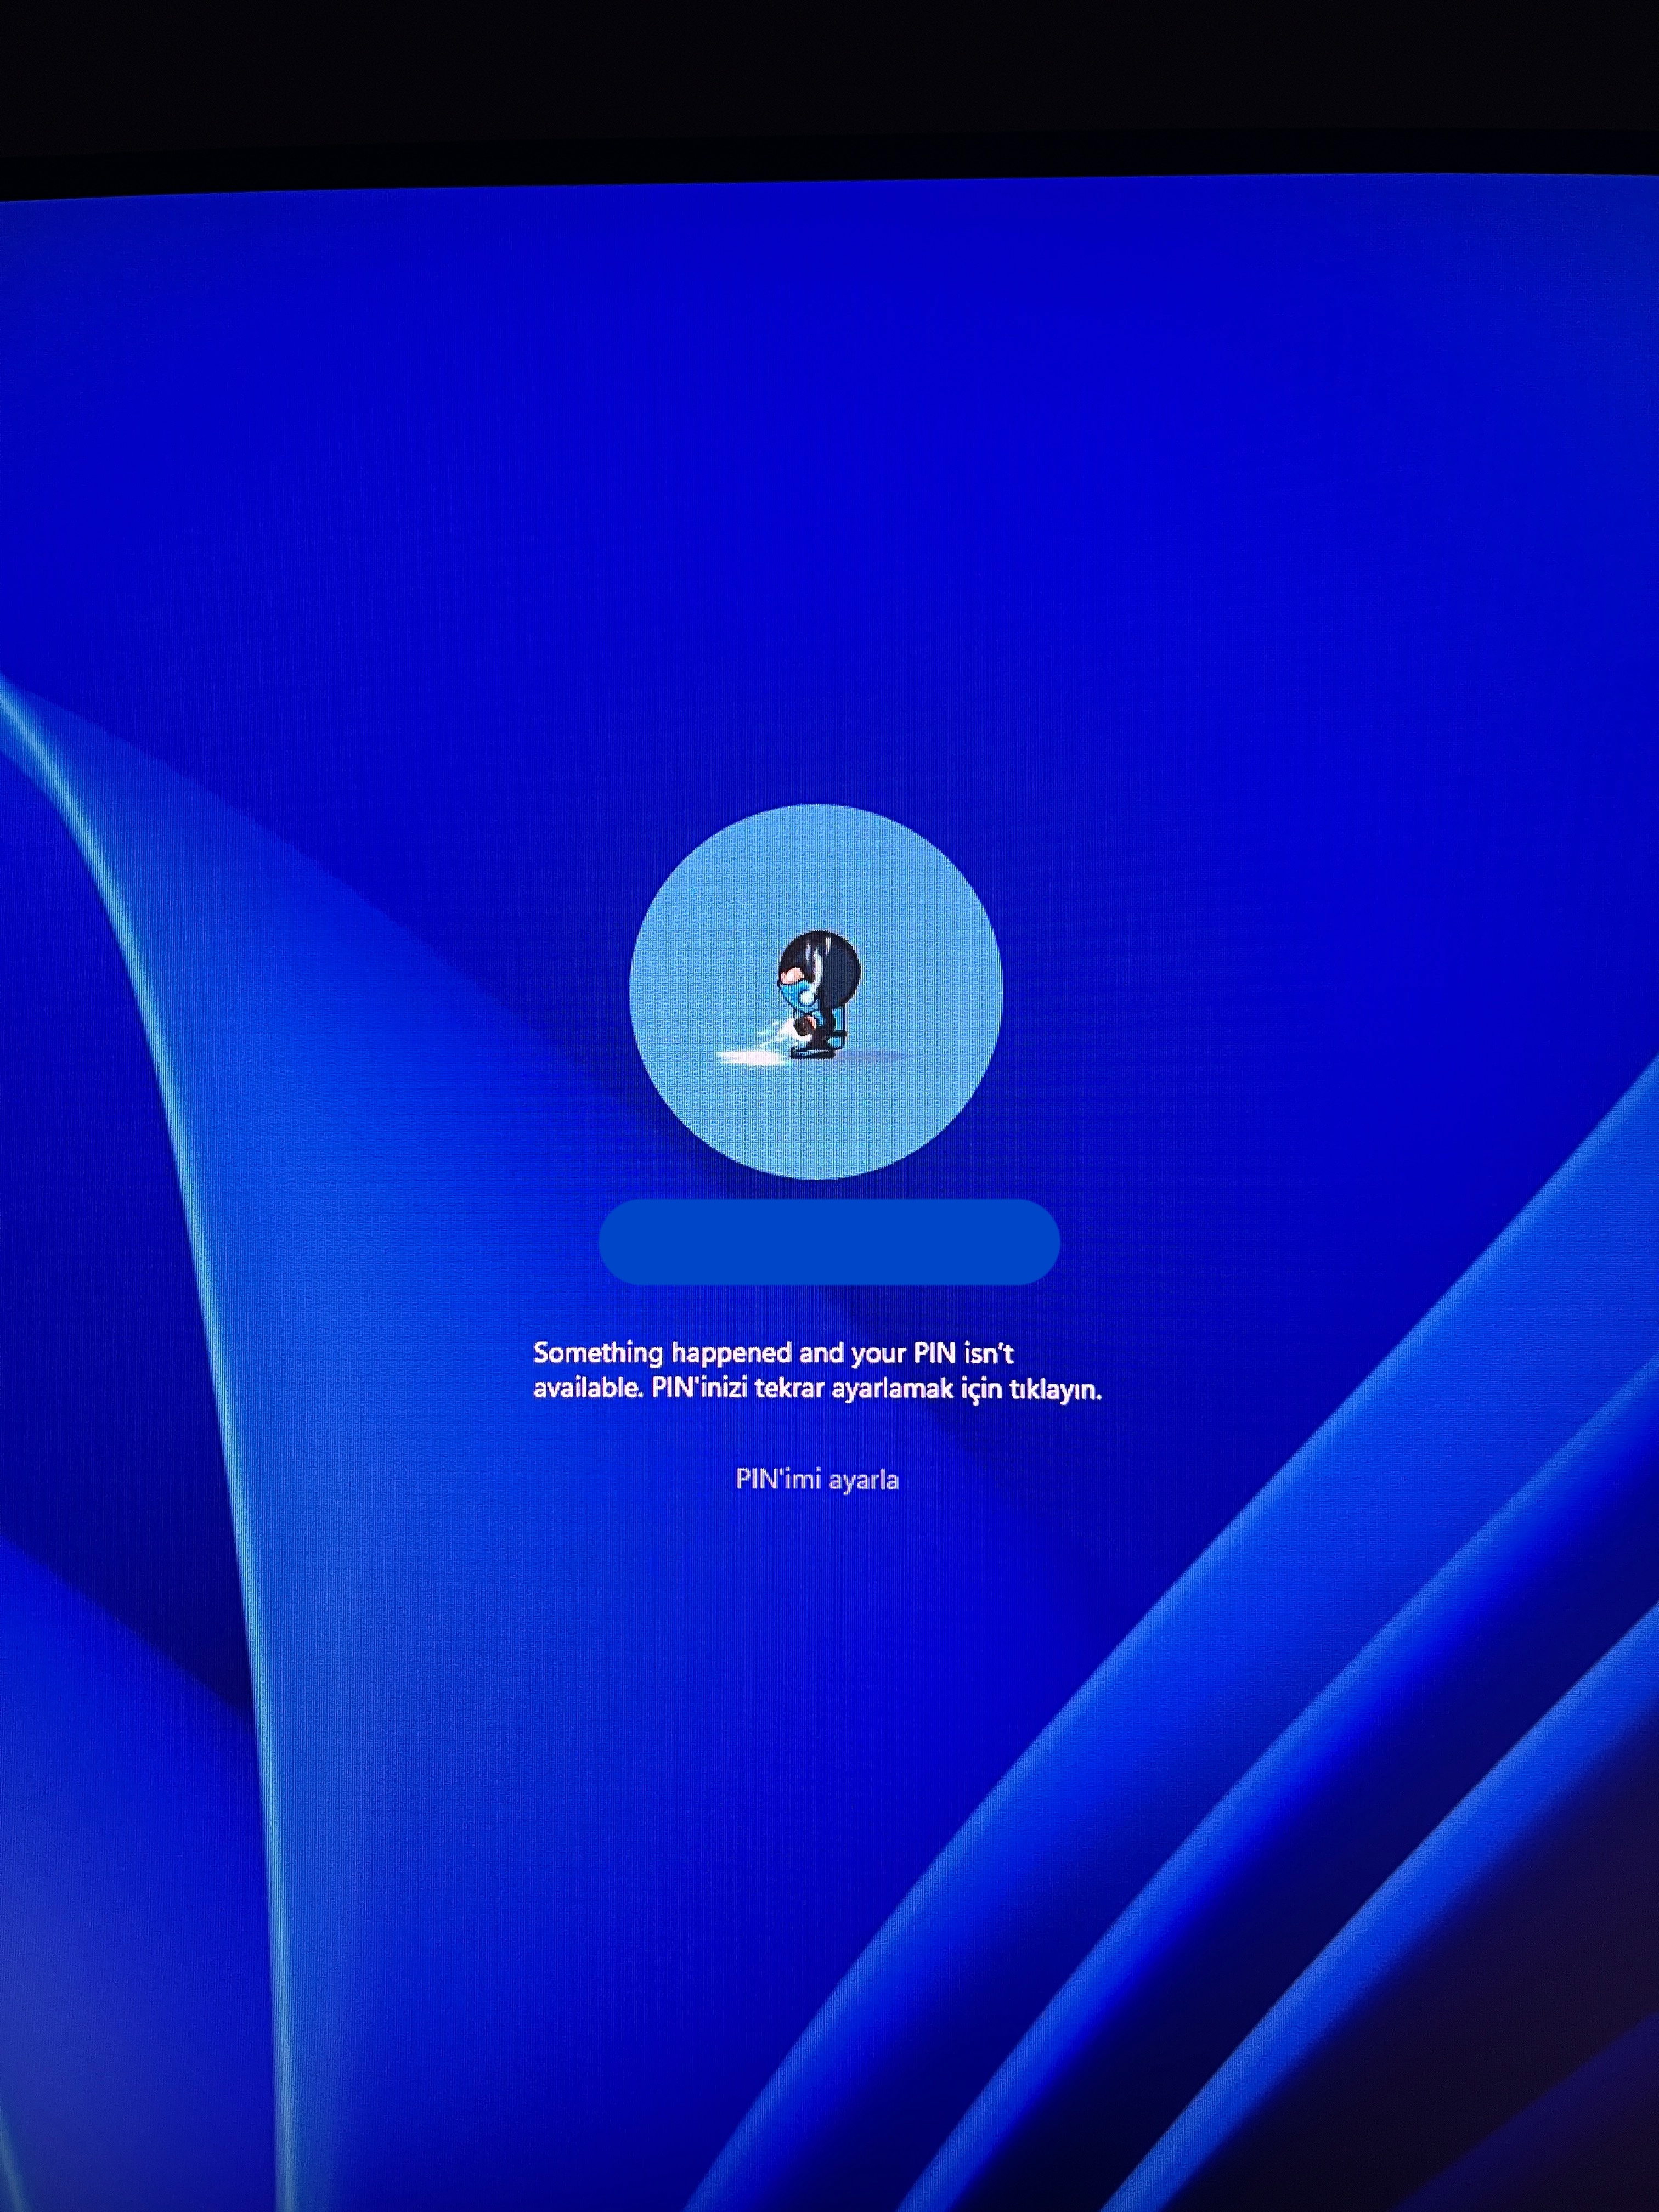Click the text 'PIN'inizi tekrar ayarlamak için tıklayın'

click(876, 1389)
